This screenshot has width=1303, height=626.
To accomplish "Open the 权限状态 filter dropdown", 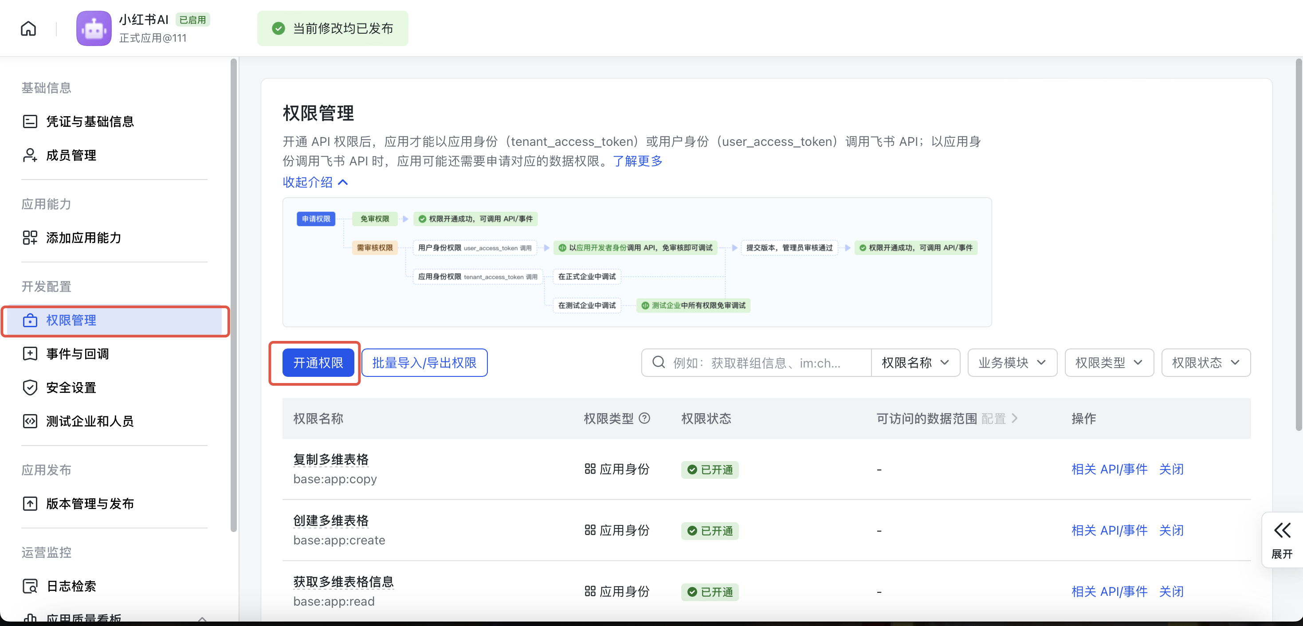I will pyautogui.click(x=1206, y=363).
